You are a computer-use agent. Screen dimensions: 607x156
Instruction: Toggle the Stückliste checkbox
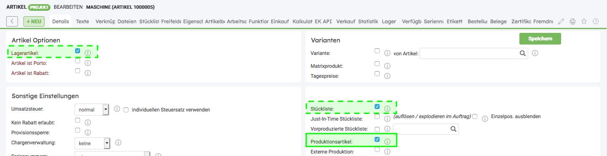point(377,106)
